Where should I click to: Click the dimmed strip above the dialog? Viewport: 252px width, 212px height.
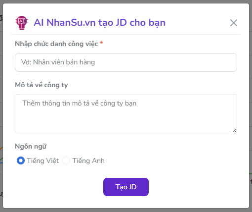pos(126,1)
